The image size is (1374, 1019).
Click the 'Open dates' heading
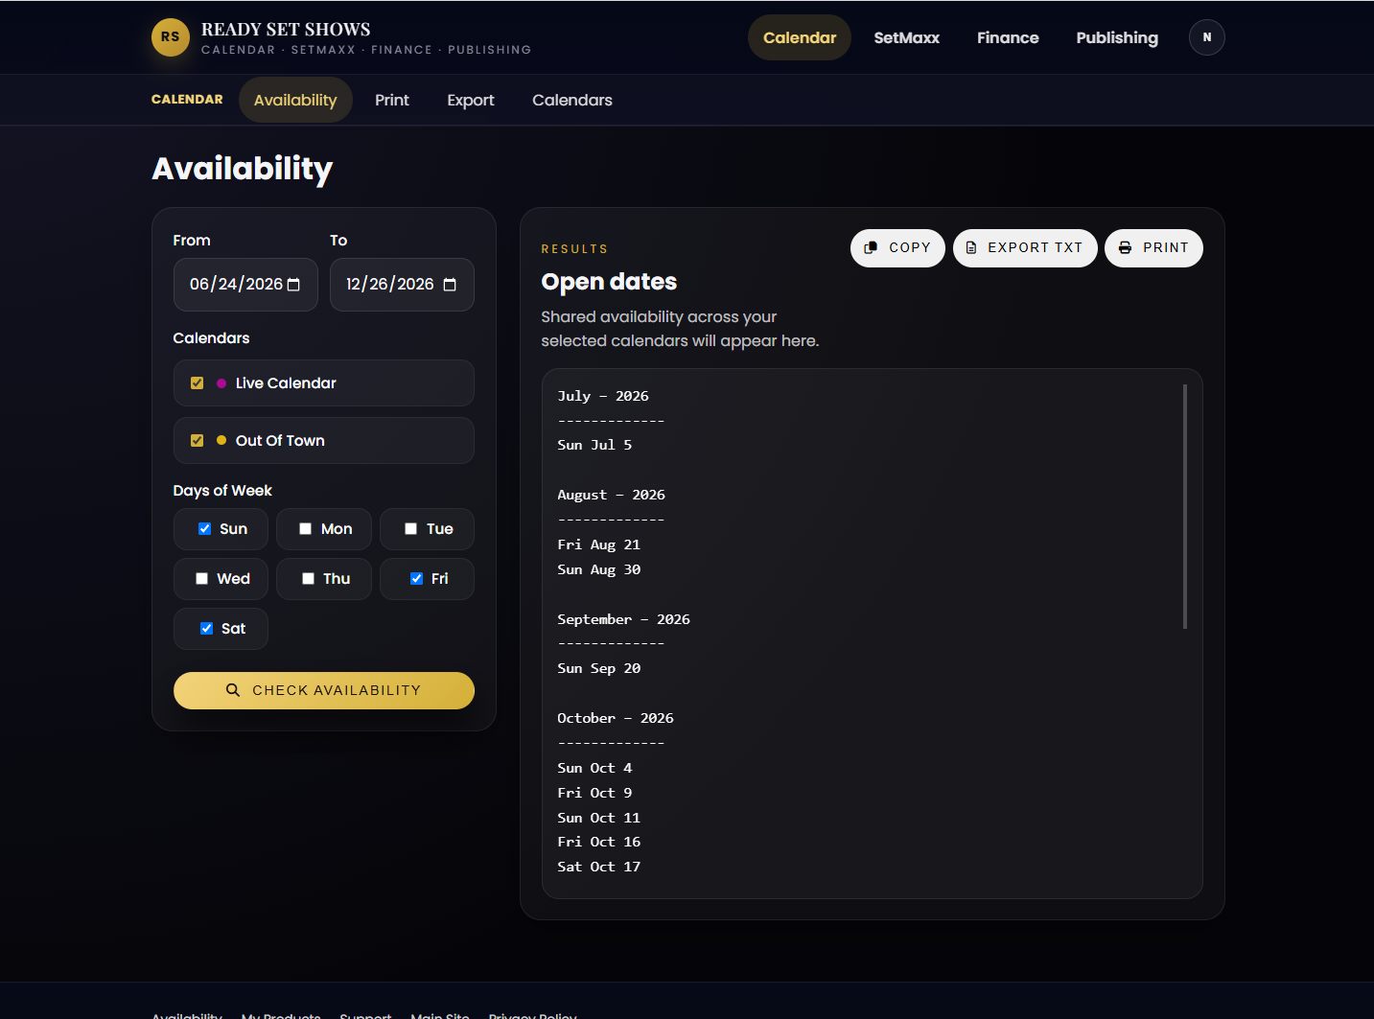[x=609, y=282]
